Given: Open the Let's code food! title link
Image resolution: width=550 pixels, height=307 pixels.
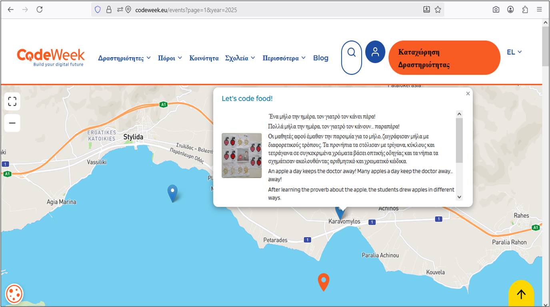Looking at the screenshot, I should point(247,99).
